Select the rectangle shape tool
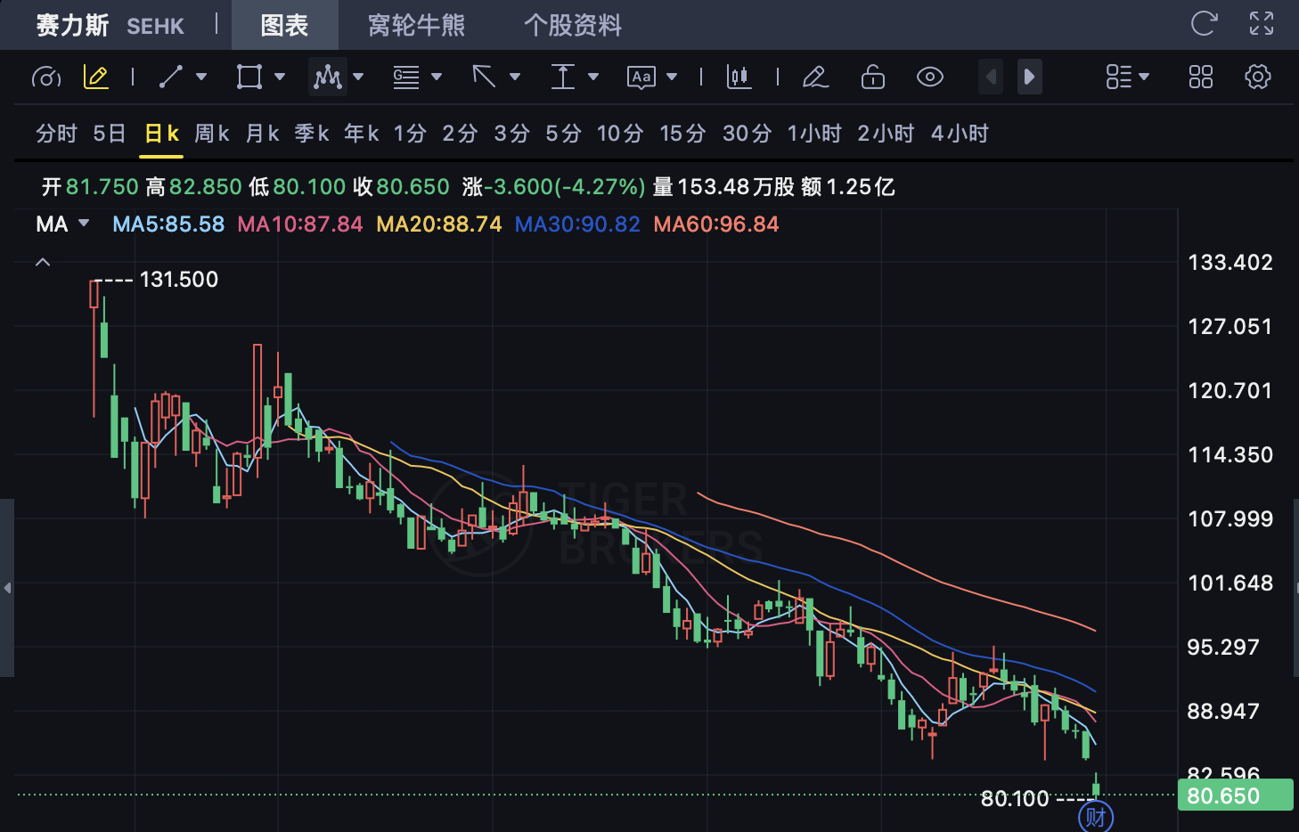 pos(249,77)
